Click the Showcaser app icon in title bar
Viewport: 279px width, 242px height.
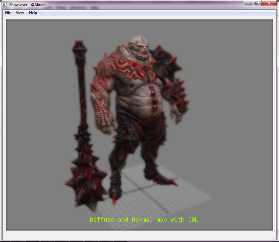tap(5, 5)
